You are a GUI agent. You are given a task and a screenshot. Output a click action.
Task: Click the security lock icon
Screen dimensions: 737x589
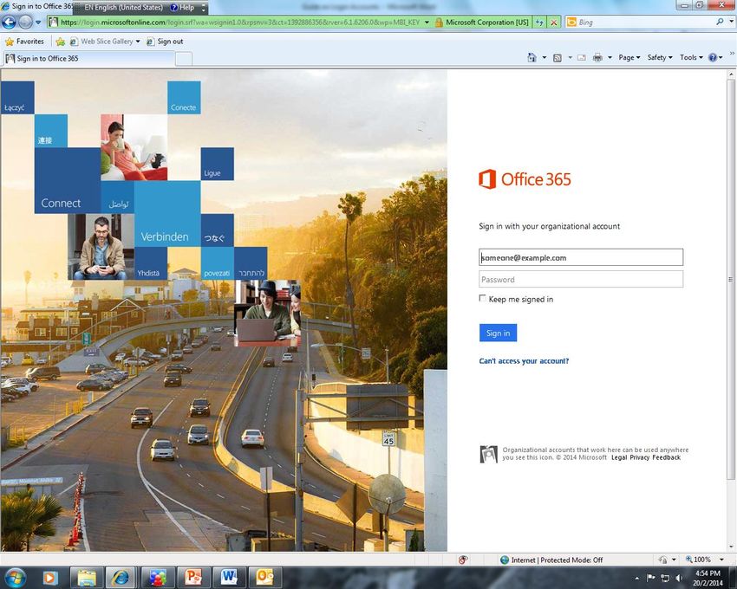[439, 22]
